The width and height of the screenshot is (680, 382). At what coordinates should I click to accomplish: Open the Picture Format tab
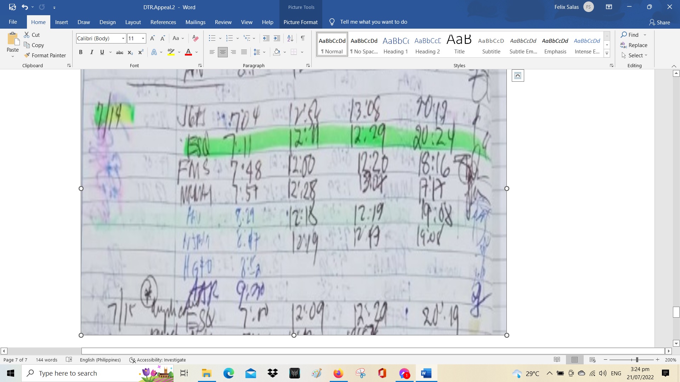point(300,22)
